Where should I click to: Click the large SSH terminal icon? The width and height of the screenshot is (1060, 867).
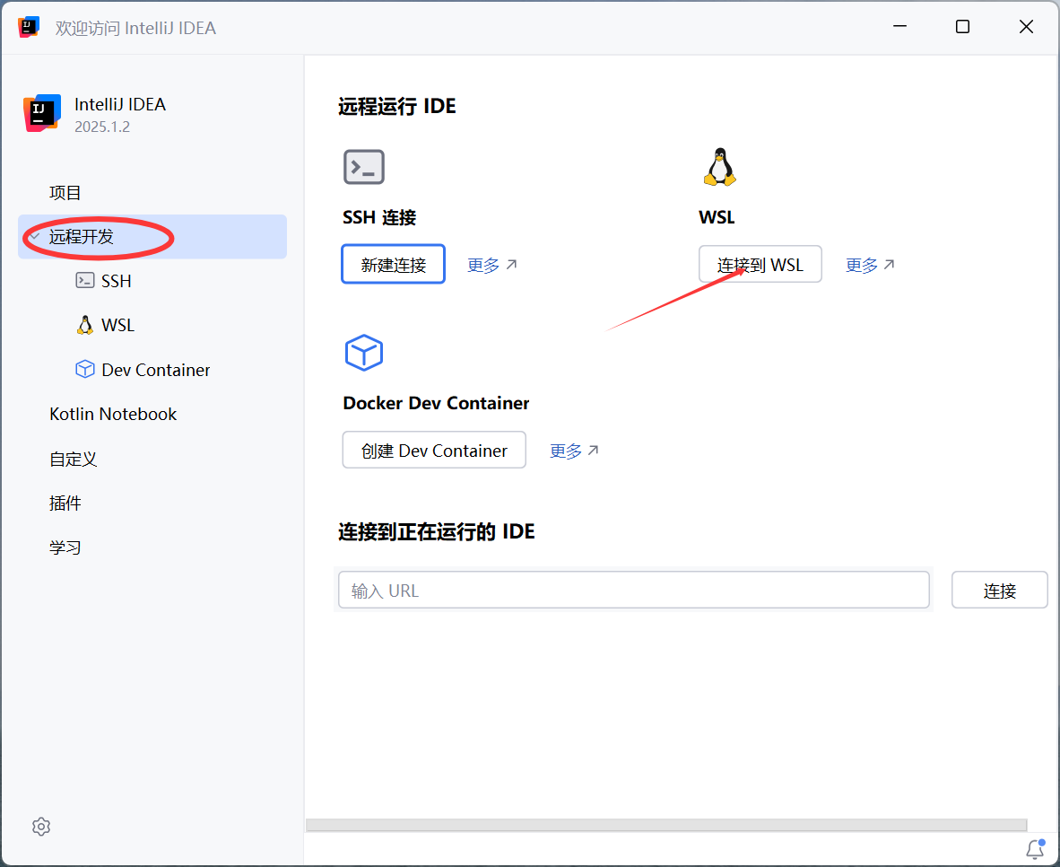pyautogui.click(x=364, y=167)
